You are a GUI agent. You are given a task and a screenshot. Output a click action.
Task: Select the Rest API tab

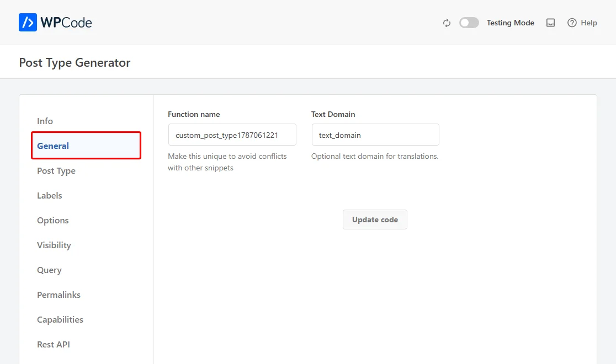(x=54, y=344)
